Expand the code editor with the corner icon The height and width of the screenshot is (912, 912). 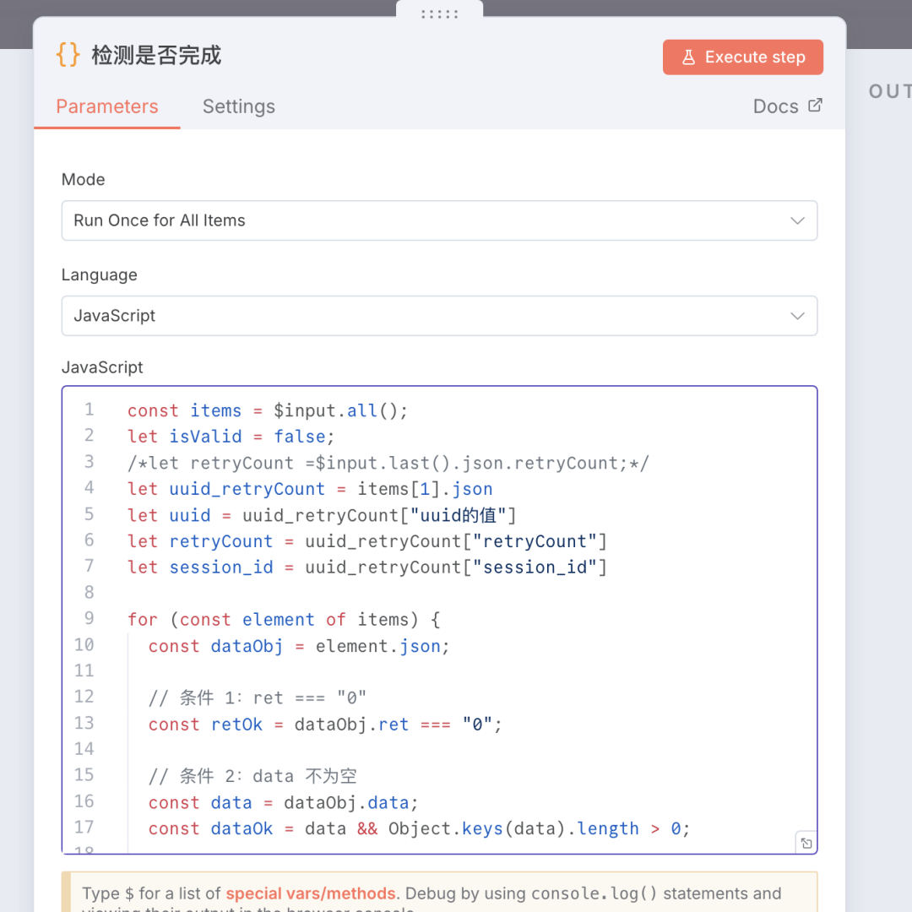pos(805,843)
